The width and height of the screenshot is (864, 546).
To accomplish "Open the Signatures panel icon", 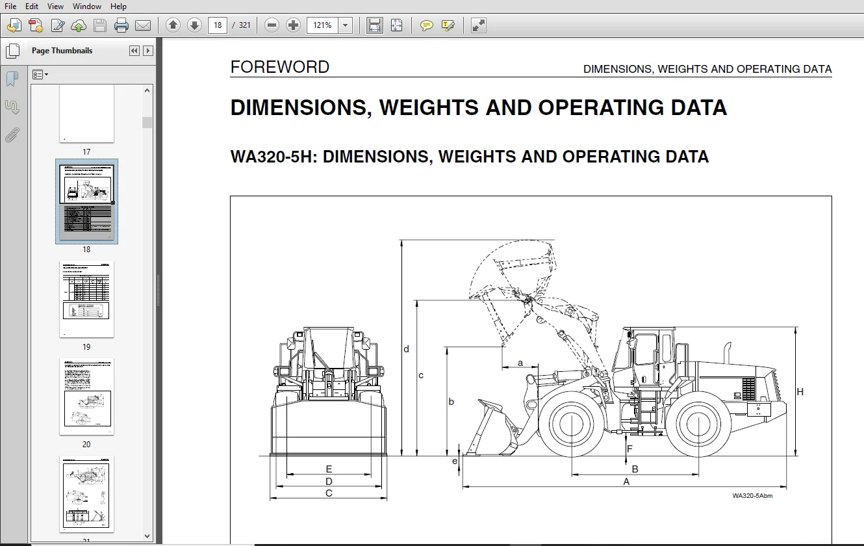I will [12, 107].
